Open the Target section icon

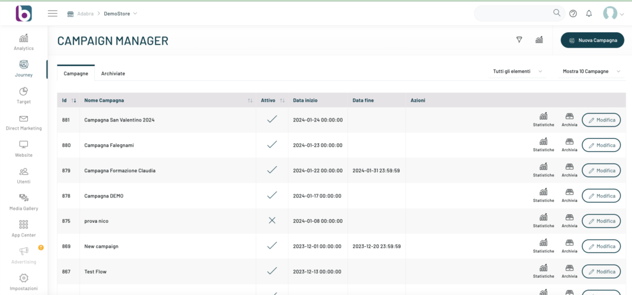pyautogui.click(x=23, y=92)
